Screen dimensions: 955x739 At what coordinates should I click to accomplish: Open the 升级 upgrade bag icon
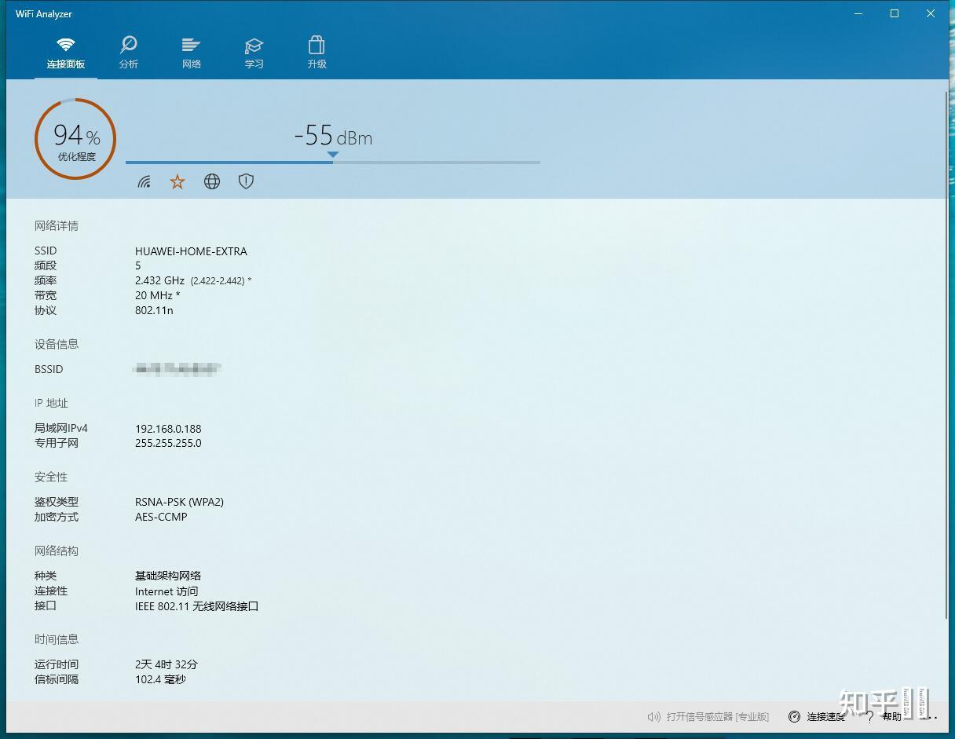(x=317, y=46)
